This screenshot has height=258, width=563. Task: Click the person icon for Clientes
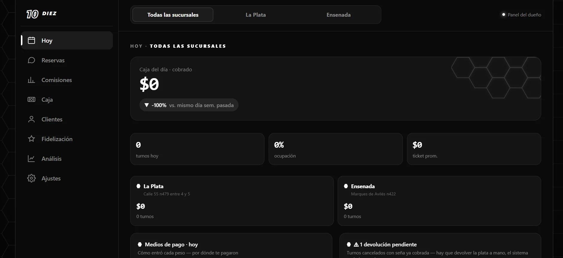[31, 119]
